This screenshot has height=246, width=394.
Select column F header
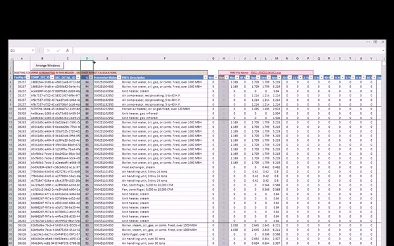(165, 58)
